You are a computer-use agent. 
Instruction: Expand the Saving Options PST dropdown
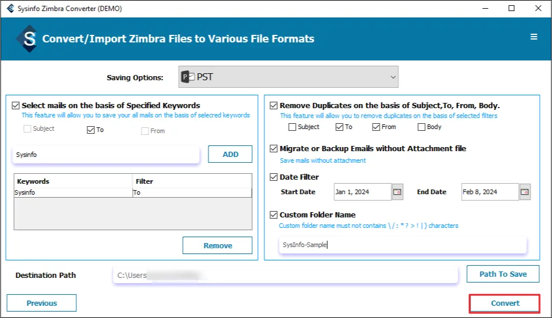tap(393, 77)
